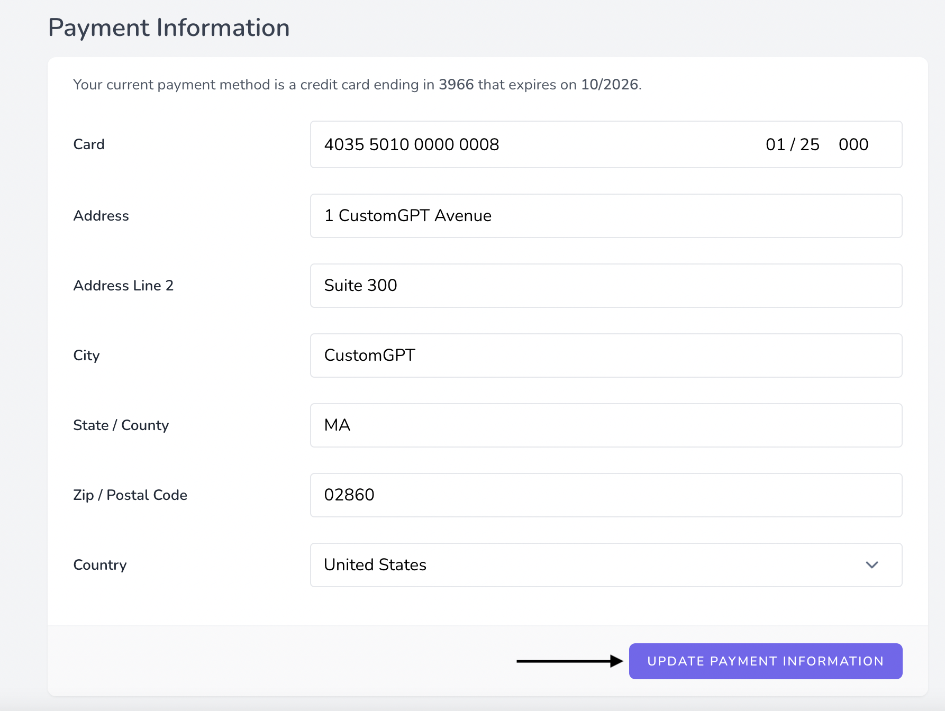Click the Address label text
Image resolution: width=945 pixels, height=711 pixels.
101,216
